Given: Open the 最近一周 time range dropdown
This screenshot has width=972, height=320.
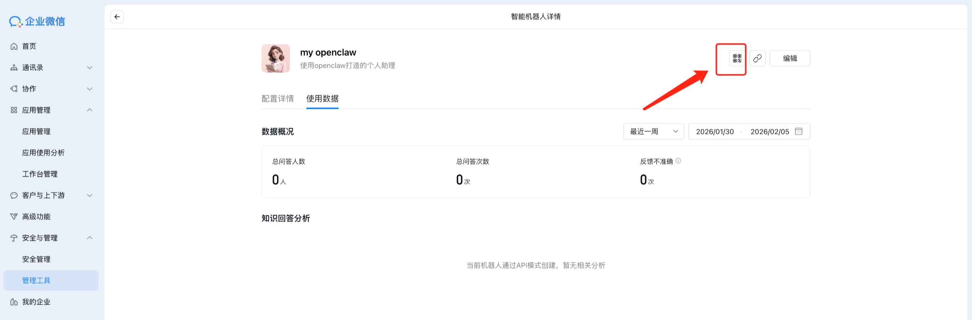Looking at the screenshot, I should tap(653, 132).
